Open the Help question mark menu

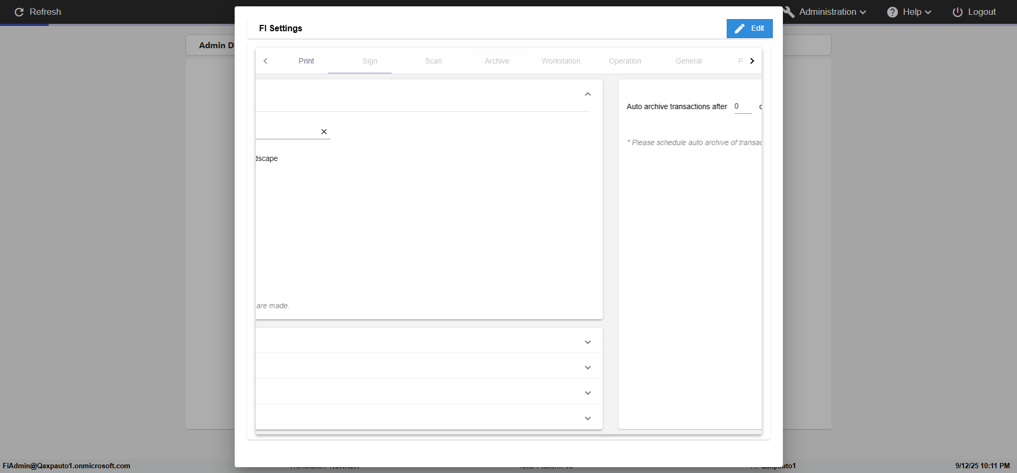[x=893, y=12]
